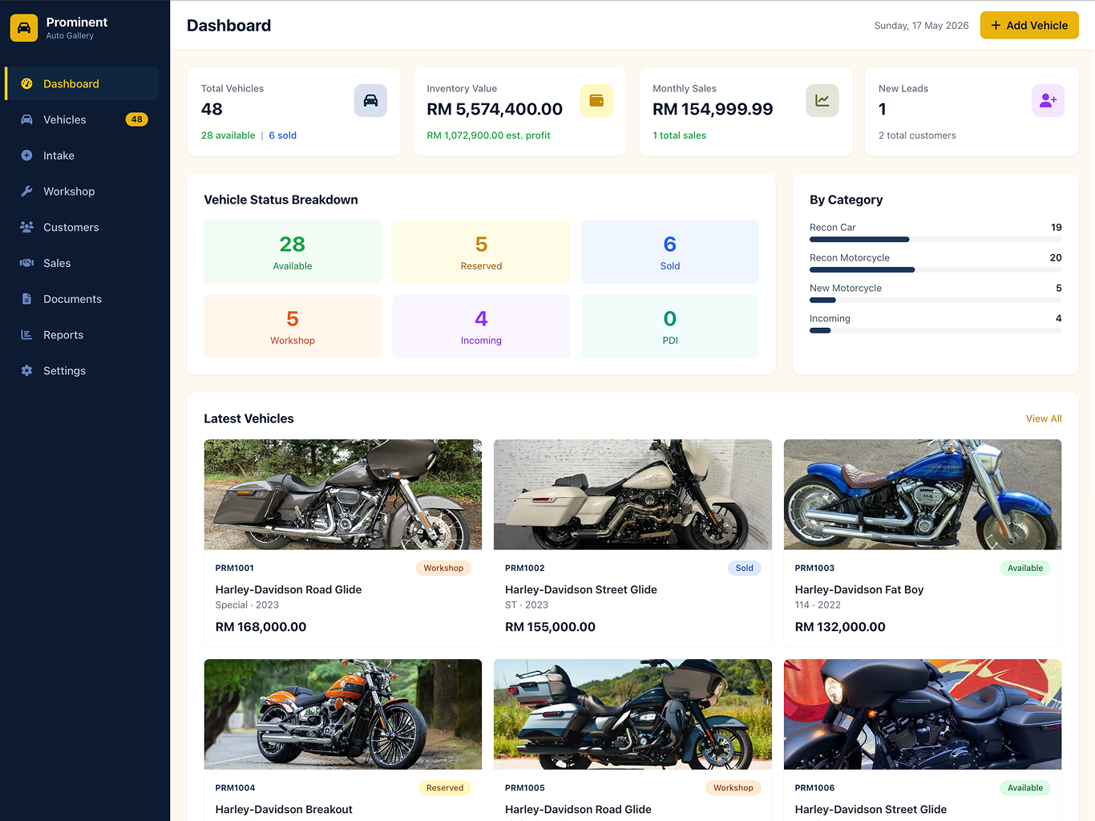The height and width of the screenshot is (821, 1095).
Task: Select the 6 Sold status tile
Action: point(670,252)
